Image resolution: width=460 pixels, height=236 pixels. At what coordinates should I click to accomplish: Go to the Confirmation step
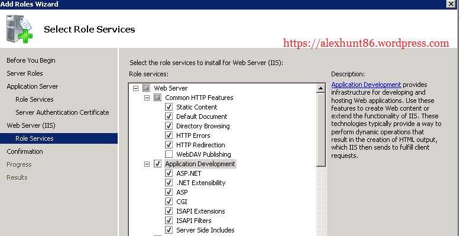[x=25, y=151]
